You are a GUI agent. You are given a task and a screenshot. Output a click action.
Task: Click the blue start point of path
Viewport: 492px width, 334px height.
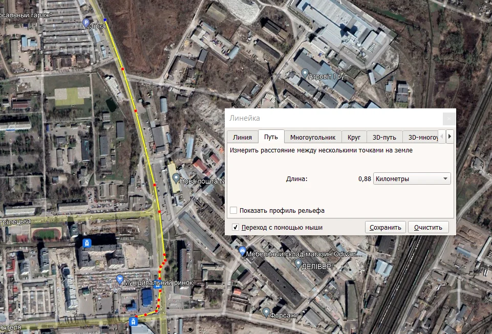pyautogui.click(x=105, y=19)
